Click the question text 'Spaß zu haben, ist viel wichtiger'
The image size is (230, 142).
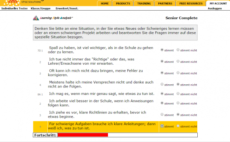pyautogui.click(x=100, y=50)
